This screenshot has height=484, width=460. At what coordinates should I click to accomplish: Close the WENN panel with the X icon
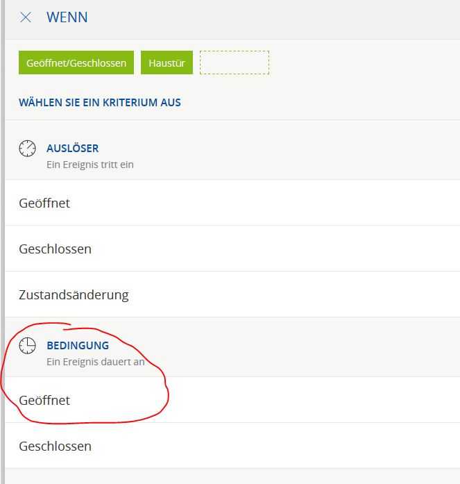tap(26, 17)
